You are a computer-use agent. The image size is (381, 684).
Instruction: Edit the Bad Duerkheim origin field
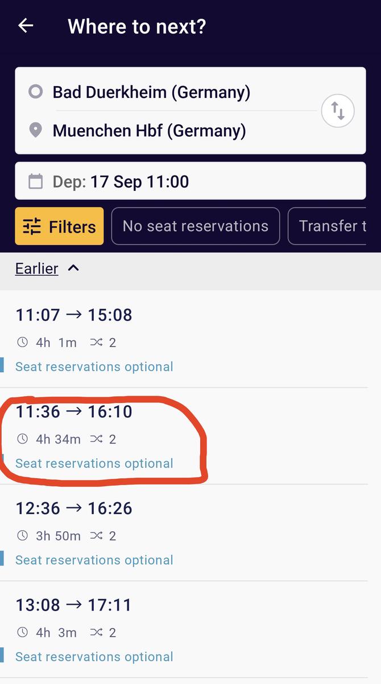tap(151, 92)
